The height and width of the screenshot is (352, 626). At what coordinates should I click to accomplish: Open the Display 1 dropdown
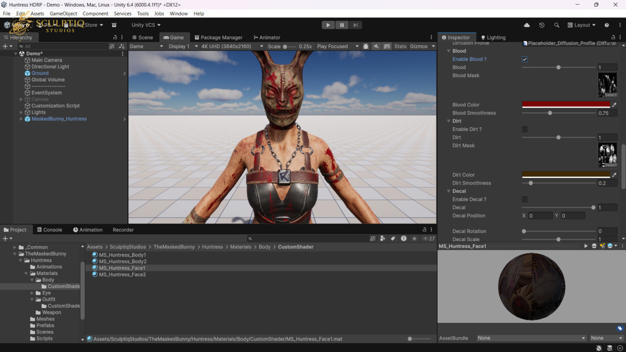coord(183,46)
